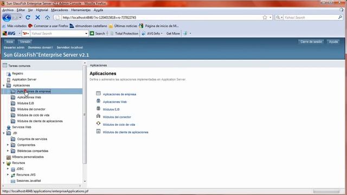Click the Módulos EJB folder icon in tree
Screen dimensions: 347x195
click(13, 103)
